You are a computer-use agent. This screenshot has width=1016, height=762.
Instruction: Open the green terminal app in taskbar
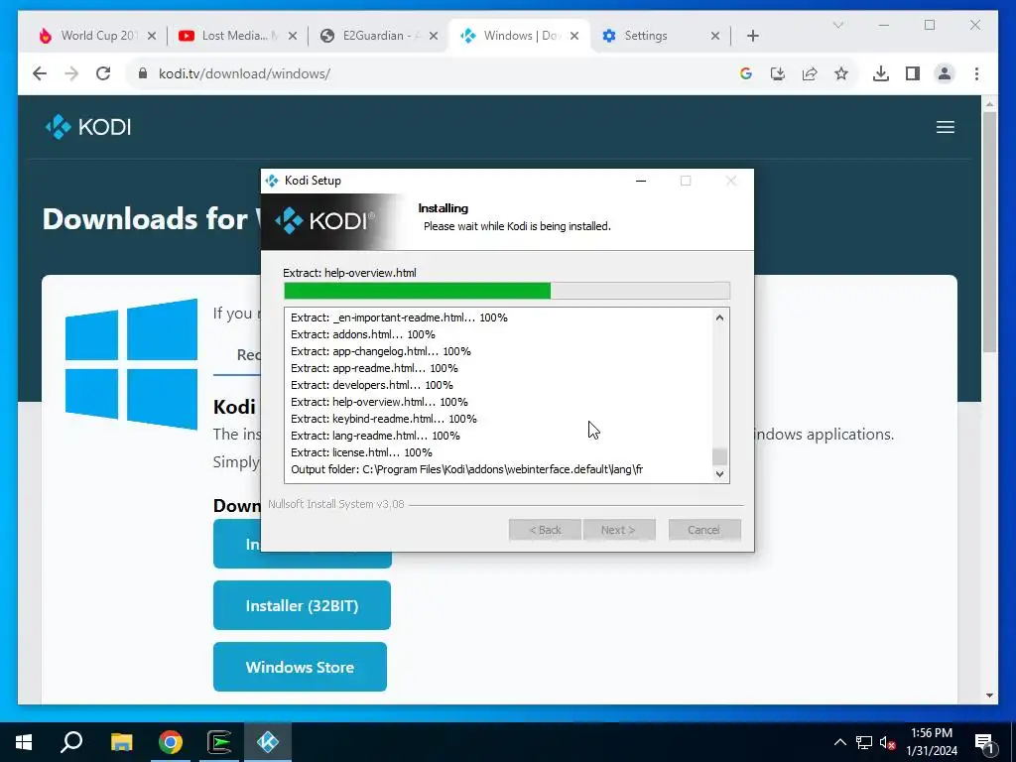(x=219, y=742)
